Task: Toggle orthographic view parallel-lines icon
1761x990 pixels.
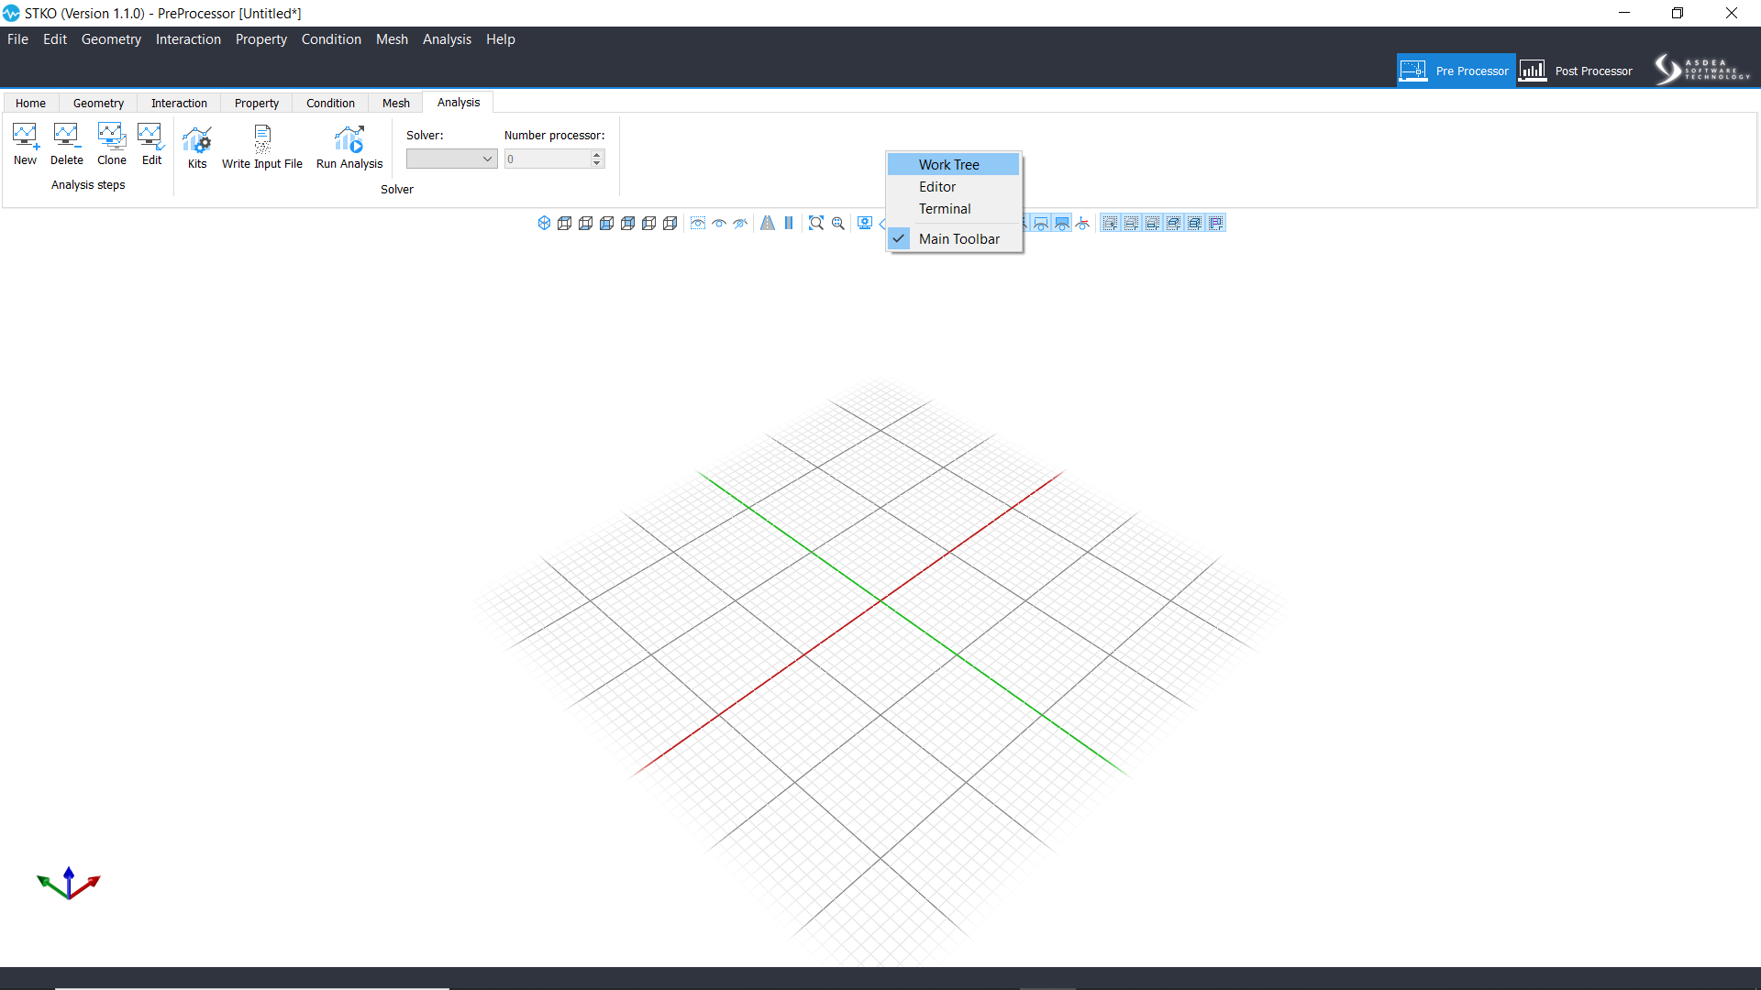Action: [789, 223]
